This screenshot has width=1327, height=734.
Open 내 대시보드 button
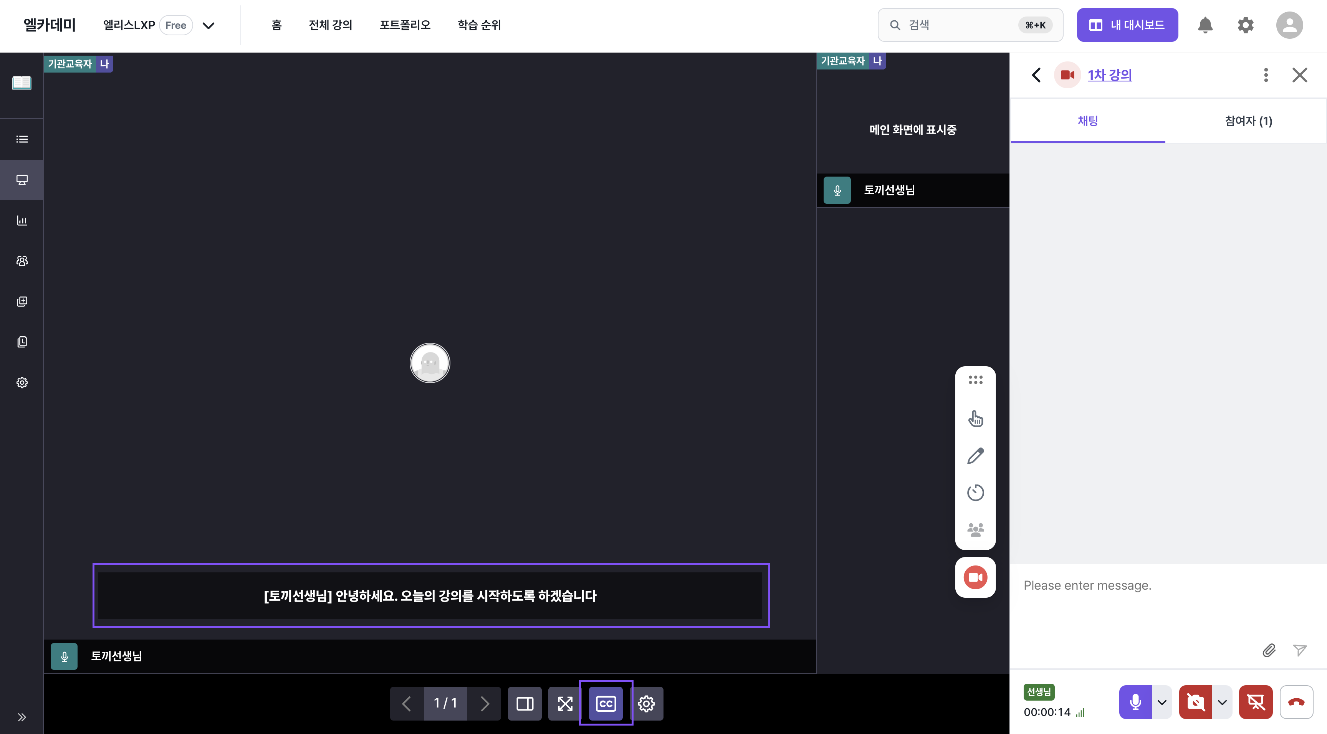(1127, 25)
